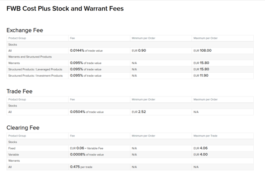Click the 'Warrants' group row in Clearing Fee table
This screenshot has width=265, height=177.
click(x=130, y=161)
